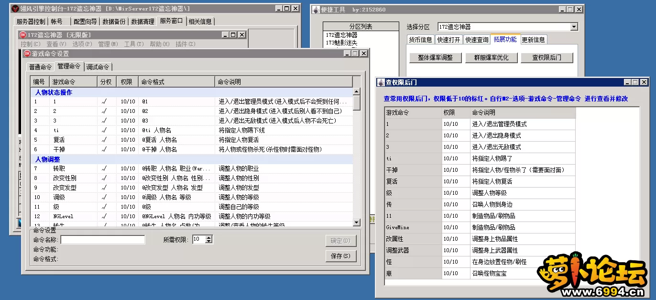656x300 pixels.
Task: Open the 控制(C) menu
Action: click(x=31, y=44)
